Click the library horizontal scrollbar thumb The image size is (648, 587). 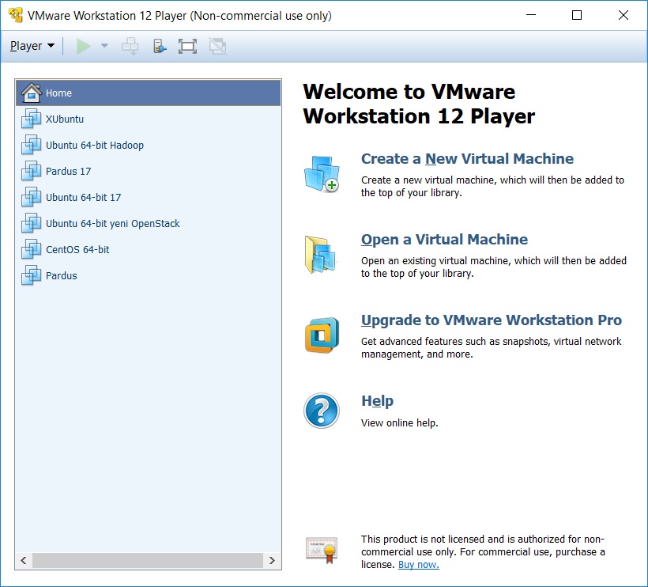tap(148, 561)
